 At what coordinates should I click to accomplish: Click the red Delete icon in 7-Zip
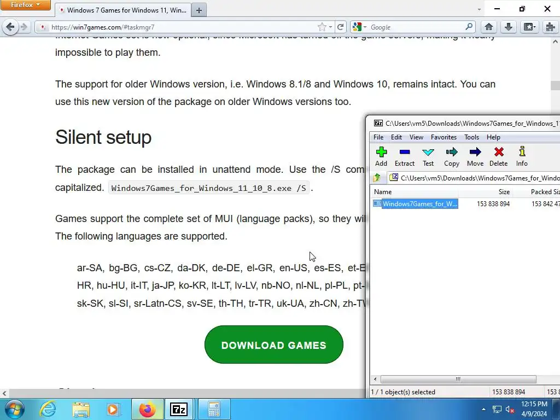point(499,156)
